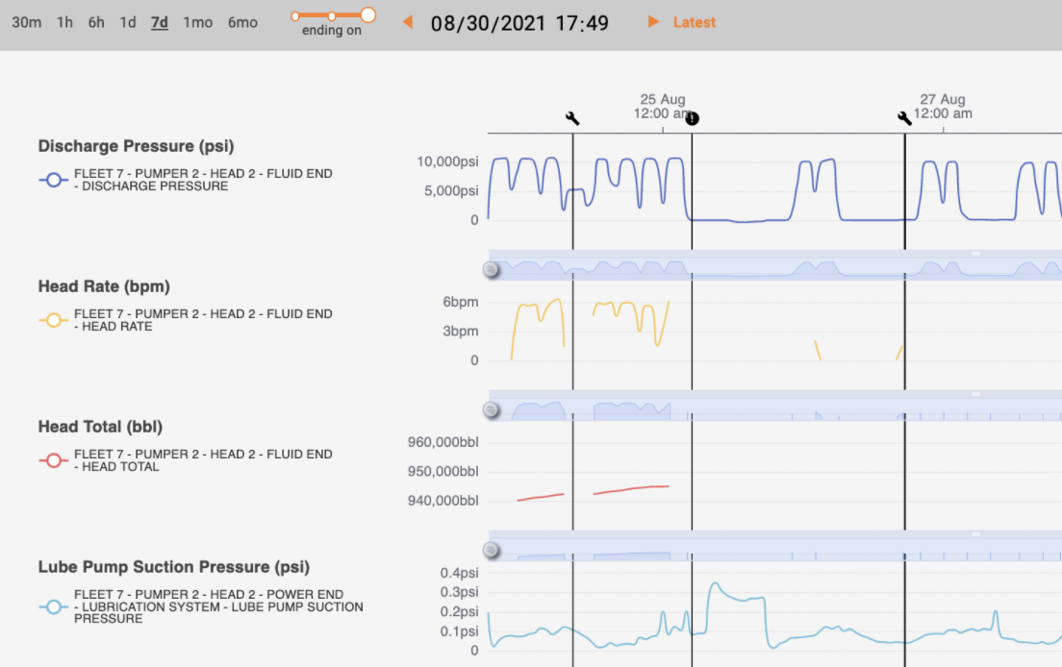Toggle the Lube Pump Suction Pressure series legend

(x=53, y=606)
